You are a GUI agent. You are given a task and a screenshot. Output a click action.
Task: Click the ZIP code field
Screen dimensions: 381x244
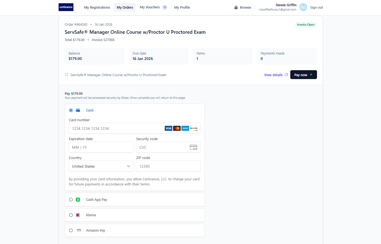[x=168, y=166]
